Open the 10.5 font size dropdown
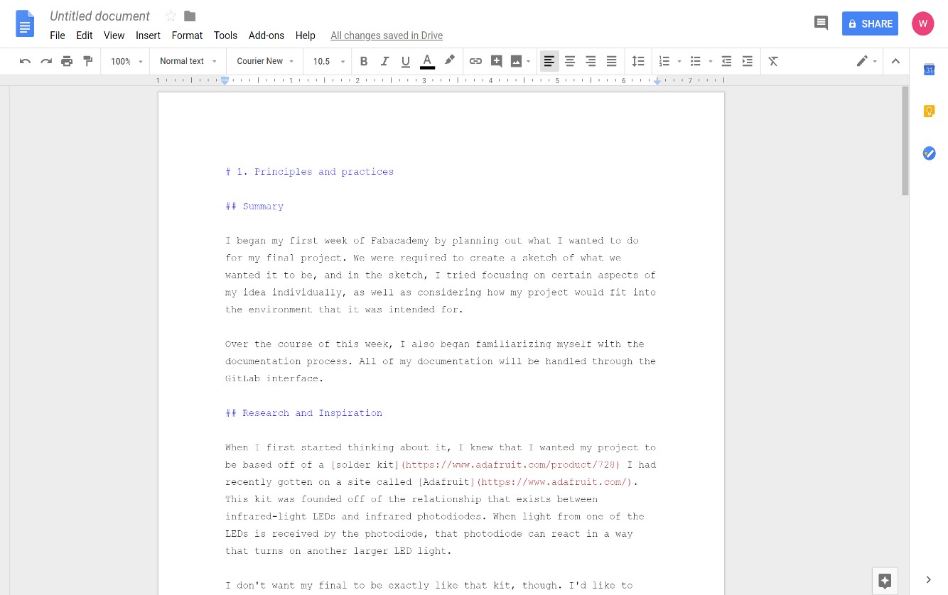948x595 pixels. pyautogui.click(x=329, y=61)
